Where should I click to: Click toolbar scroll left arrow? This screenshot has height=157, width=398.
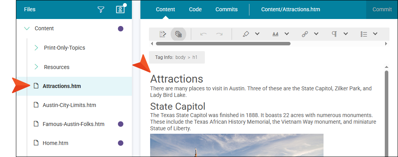tap(152, 44)
